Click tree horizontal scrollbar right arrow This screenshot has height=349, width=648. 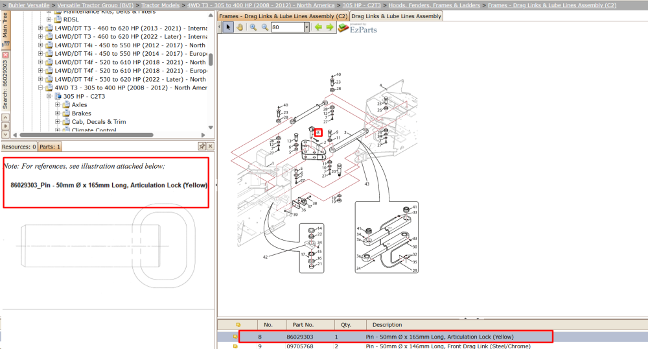pyautogui.click(x=203, y=135)
